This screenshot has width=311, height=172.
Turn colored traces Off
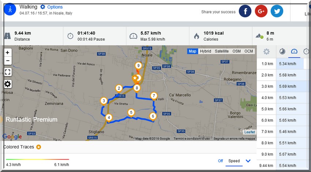(x=220, y=161)
